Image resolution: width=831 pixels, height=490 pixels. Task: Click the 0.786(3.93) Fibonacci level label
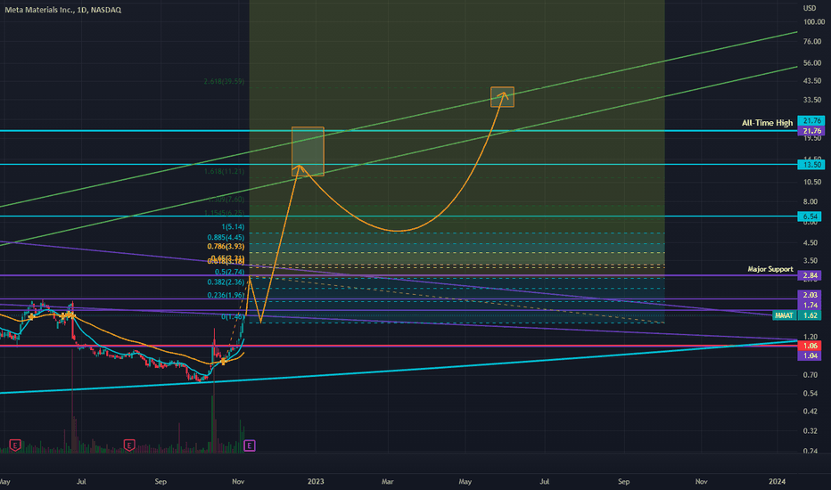click(226, 246)
